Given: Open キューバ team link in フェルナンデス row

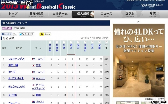Looking at the screenshot, I should 40,59.
